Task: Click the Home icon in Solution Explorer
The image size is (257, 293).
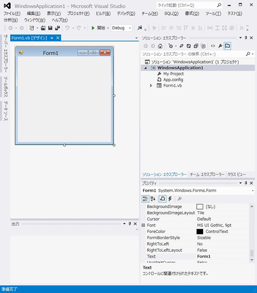Action: tap(160, 46)
